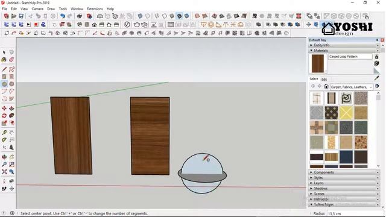Click the Radius measurement input box
The image size is (386, 217).
click(x=355, y=213)
